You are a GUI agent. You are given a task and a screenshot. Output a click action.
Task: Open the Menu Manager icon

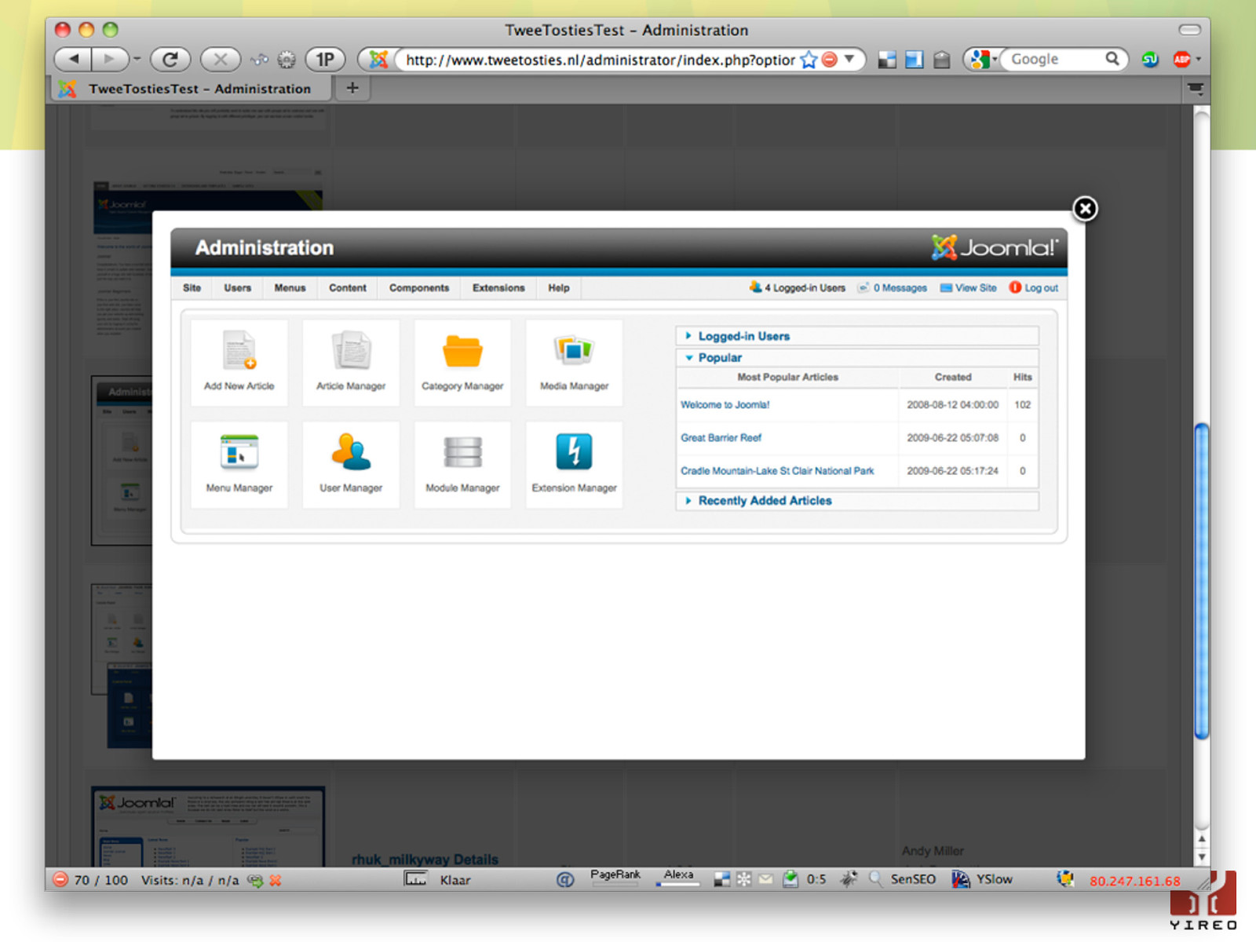pyautogui.click(x=239, y=464)
